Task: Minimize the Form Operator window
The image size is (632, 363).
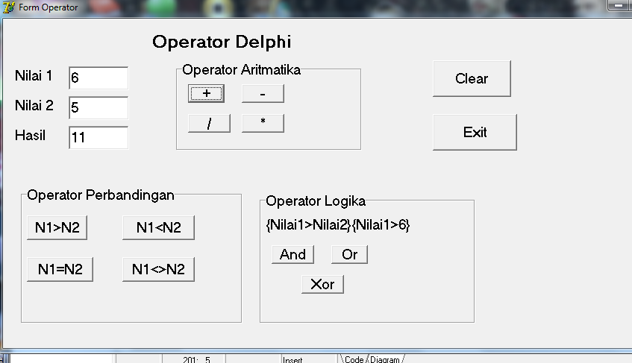Action: click(x=619, y=6)
